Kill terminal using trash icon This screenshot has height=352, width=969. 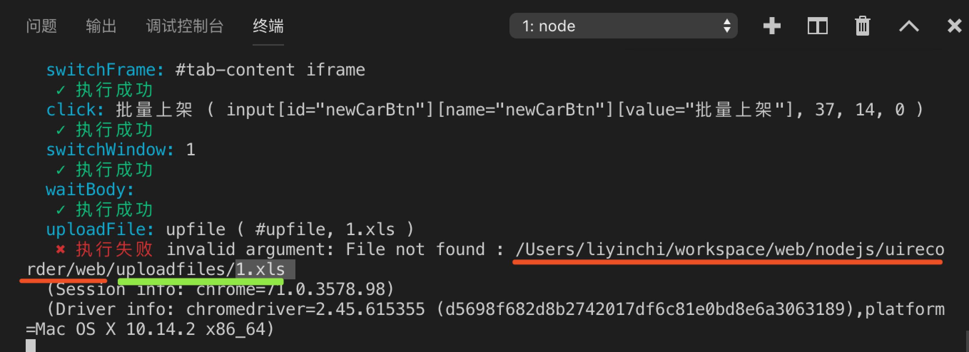click(x=863, y=26)
